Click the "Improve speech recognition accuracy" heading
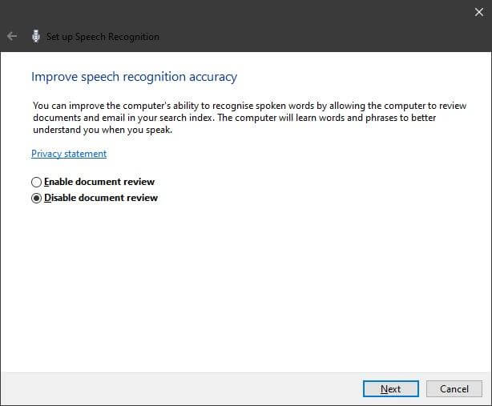Viewport: 492px width, 406px height. (134, 77)
